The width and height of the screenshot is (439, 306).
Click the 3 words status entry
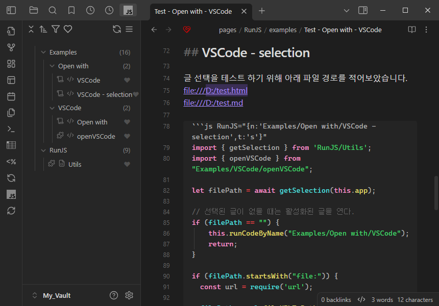pyautogui.click(x=382, y=300)
